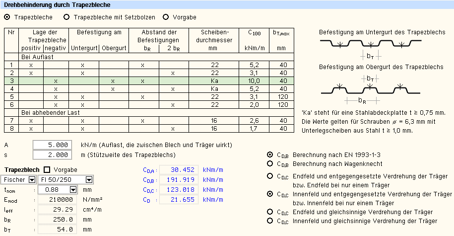Select table row 3 with Ka washer
The height and width of the screenshot is (236, 454).
[149, 80]
